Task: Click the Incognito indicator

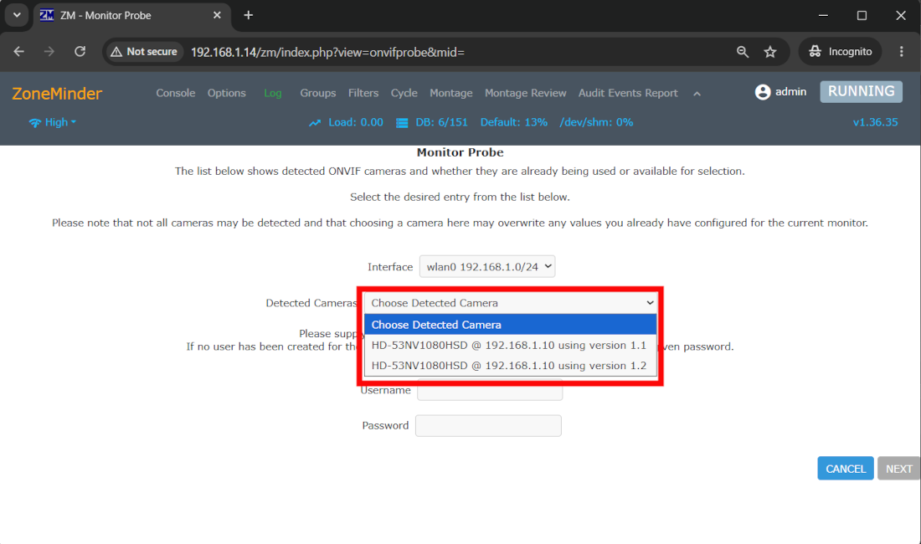Action: pyautogui.click(x=840, y=52)
